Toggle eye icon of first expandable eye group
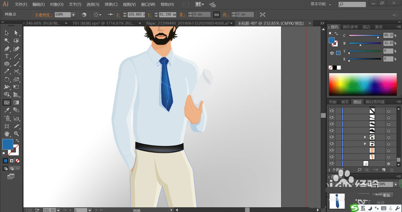Viewport: 402px width, 212px height. 332,137
